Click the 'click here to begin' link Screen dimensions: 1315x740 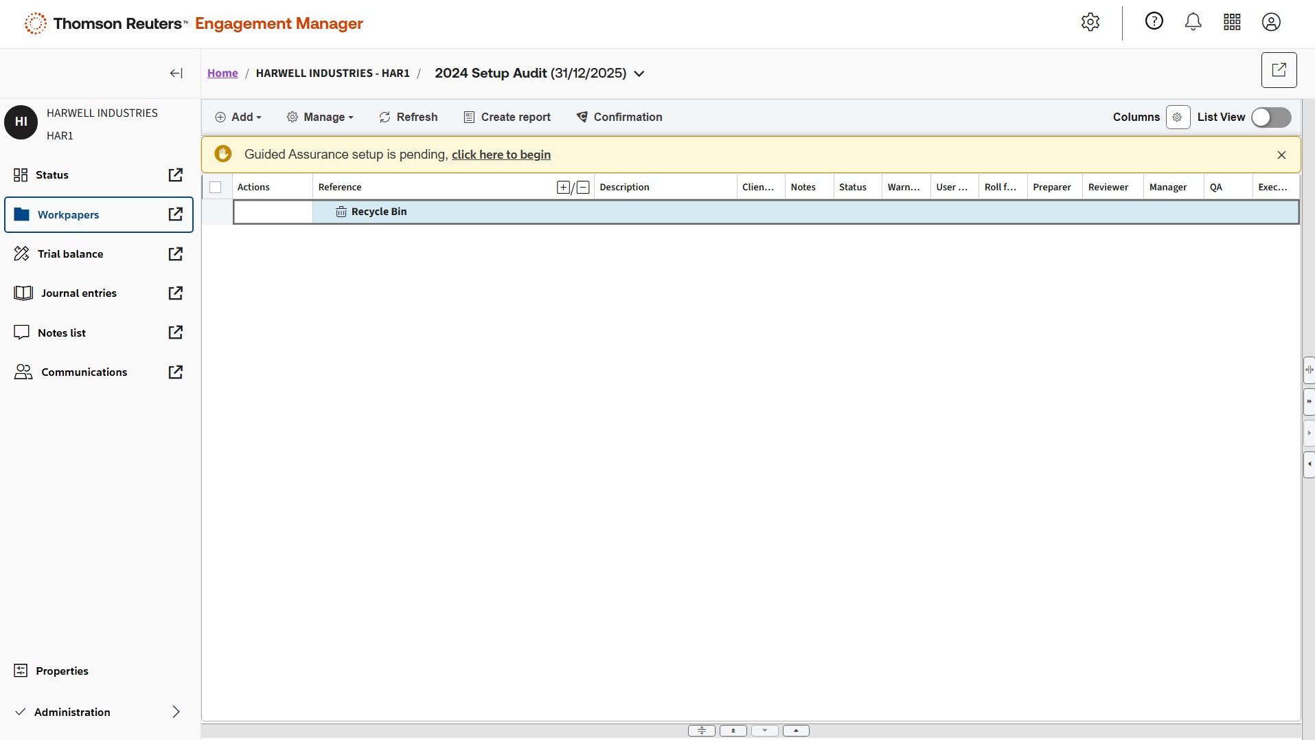(501, 155)
